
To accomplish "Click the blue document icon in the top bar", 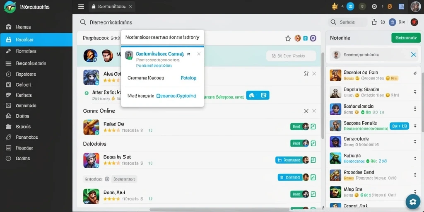I will [401, 7].
